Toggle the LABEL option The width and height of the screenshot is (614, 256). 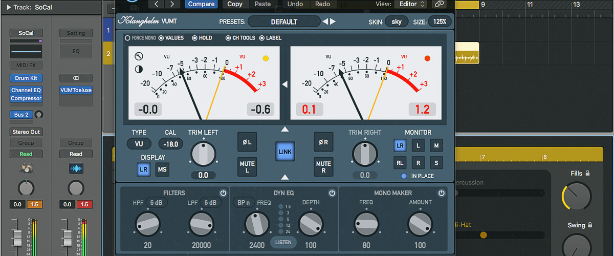269,38
